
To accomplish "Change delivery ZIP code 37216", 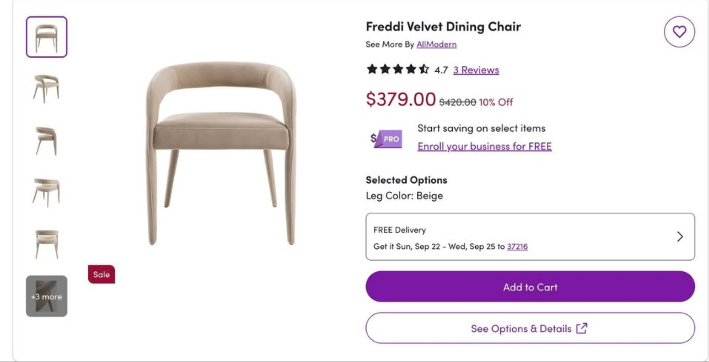I will point(517,246).
